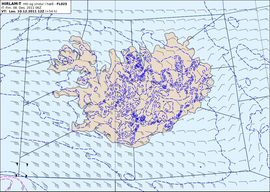Click the 'Lau. 10.12.2011 12Z' valid time
This screenshot has width=270, height=192.
coord(26,11)
